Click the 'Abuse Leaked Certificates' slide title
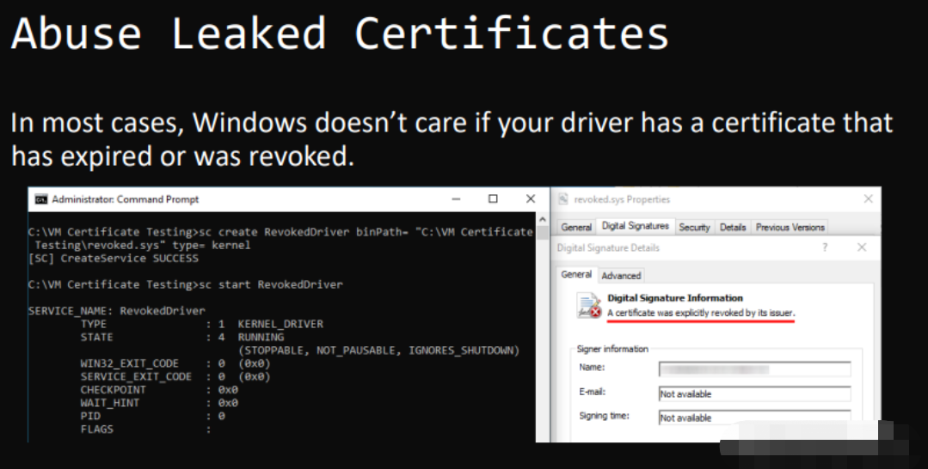 pos(340,33)
